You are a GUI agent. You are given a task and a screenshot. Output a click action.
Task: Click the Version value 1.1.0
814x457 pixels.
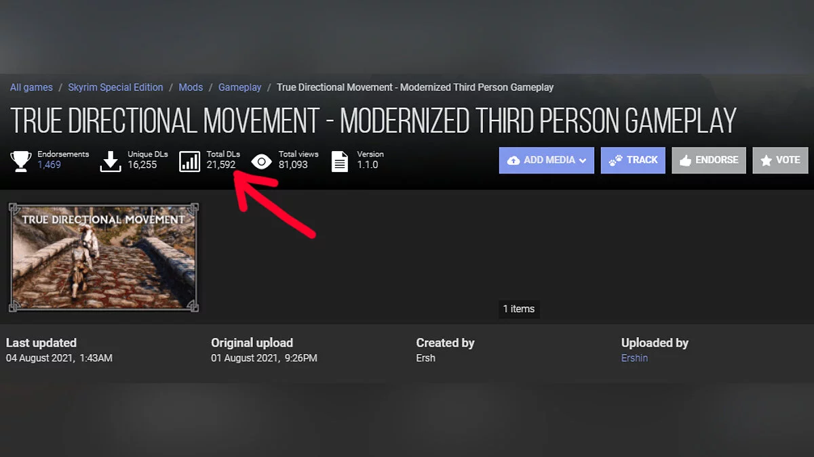(368, 165)
